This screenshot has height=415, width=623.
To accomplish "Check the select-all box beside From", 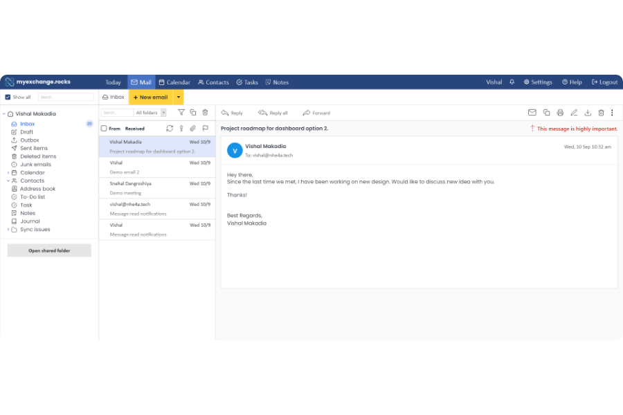I will coord(104,129).
